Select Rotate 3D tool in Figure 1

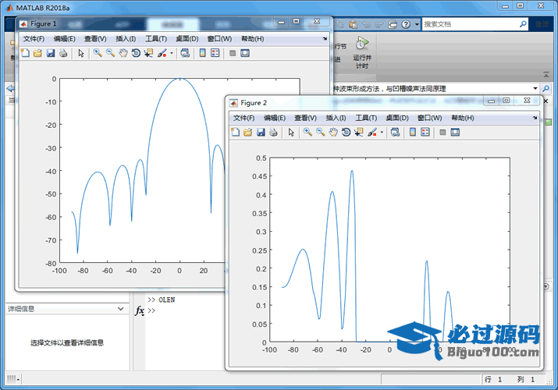point(136,53)
